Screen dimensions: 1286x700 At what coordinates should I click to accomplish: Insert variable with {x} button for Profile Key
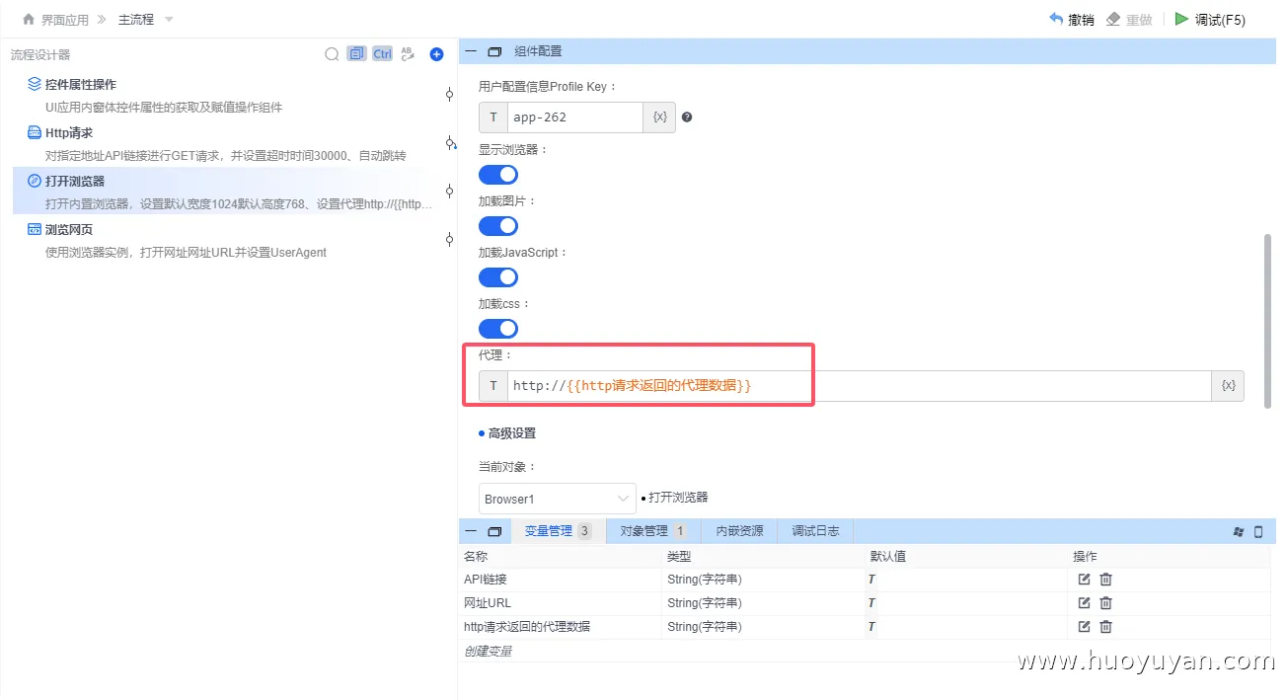[x=659, y=117]
